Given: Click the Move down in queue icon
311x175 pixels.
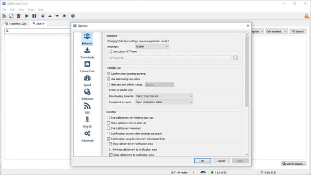Looking at the screenshot, I should click(57, 16).
